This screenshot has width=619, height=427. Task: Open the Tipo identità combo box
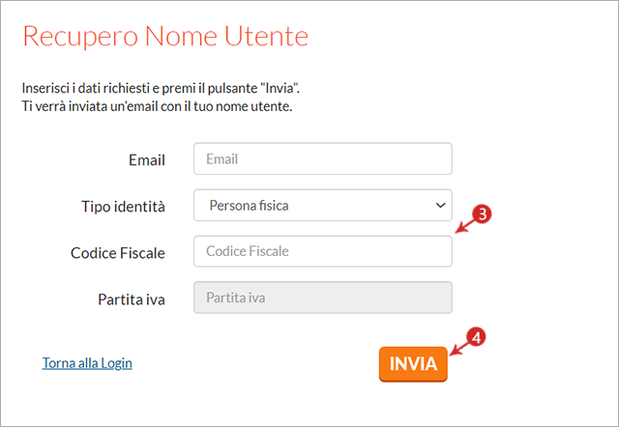pos(322,206)
